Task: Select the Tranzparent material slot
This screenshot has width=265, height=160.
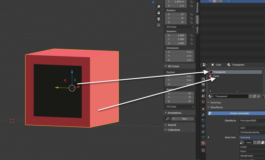Action: tap(235, 72)
